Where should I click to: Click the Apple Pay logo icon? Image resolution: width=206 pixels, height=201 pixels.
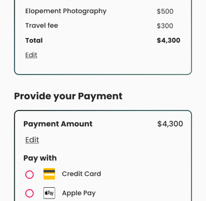tap(49, 193)
